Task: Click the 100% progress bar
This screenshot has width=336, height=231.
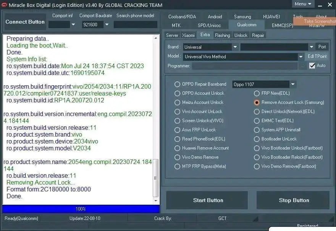Action: point(81,209)
